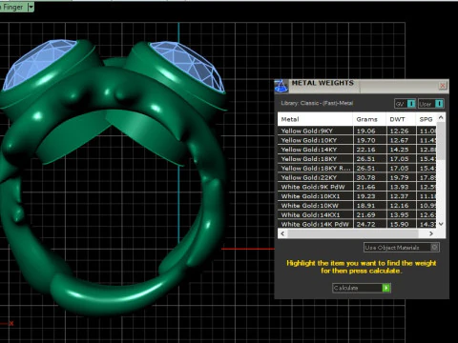Viewport: 458px width, 343px height.
Task: Click the Metal Weights scale icon
Action: pos(281,86)
